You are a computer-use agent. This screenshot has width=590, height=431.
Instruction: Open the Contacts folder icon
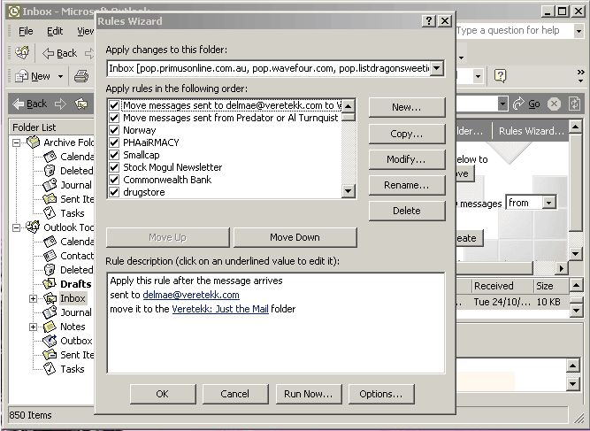[50, 256]
